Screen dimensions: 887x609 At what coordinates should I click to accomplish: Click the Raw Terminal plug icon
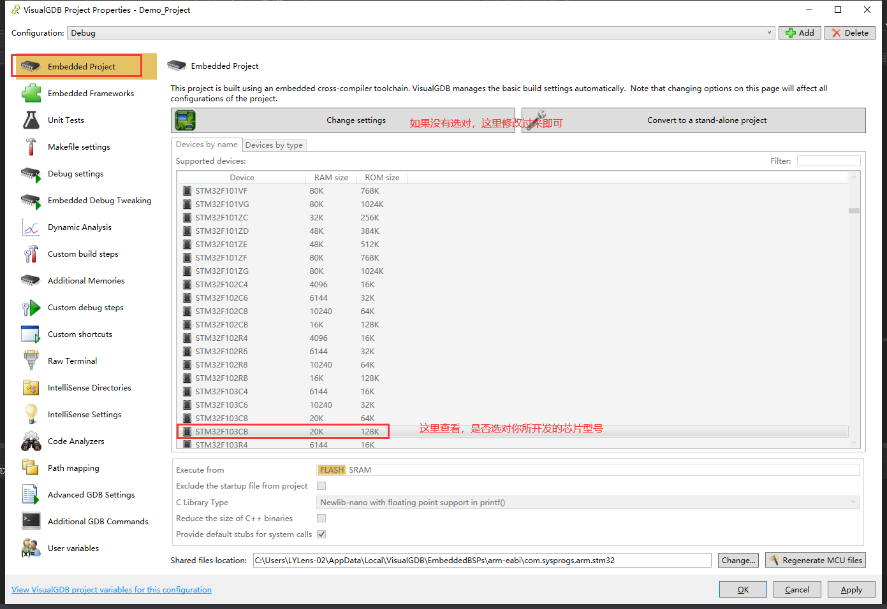tap(31, 361)
